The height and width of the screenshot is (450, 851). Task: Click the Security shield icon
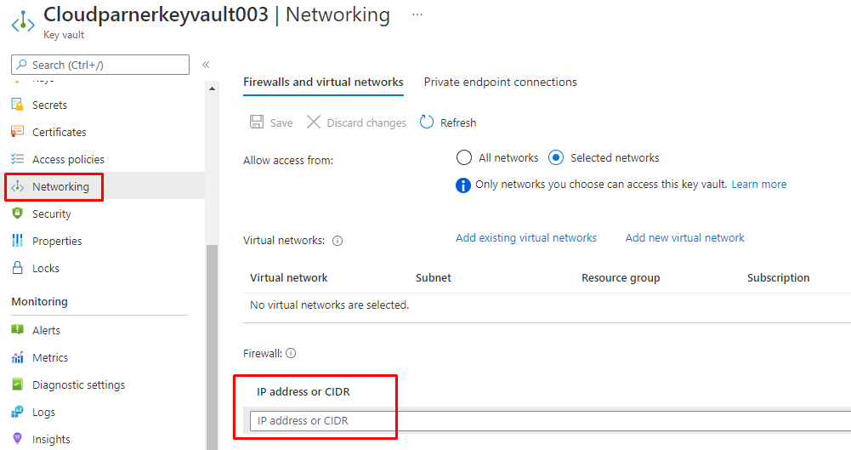(x=17, y=214)
